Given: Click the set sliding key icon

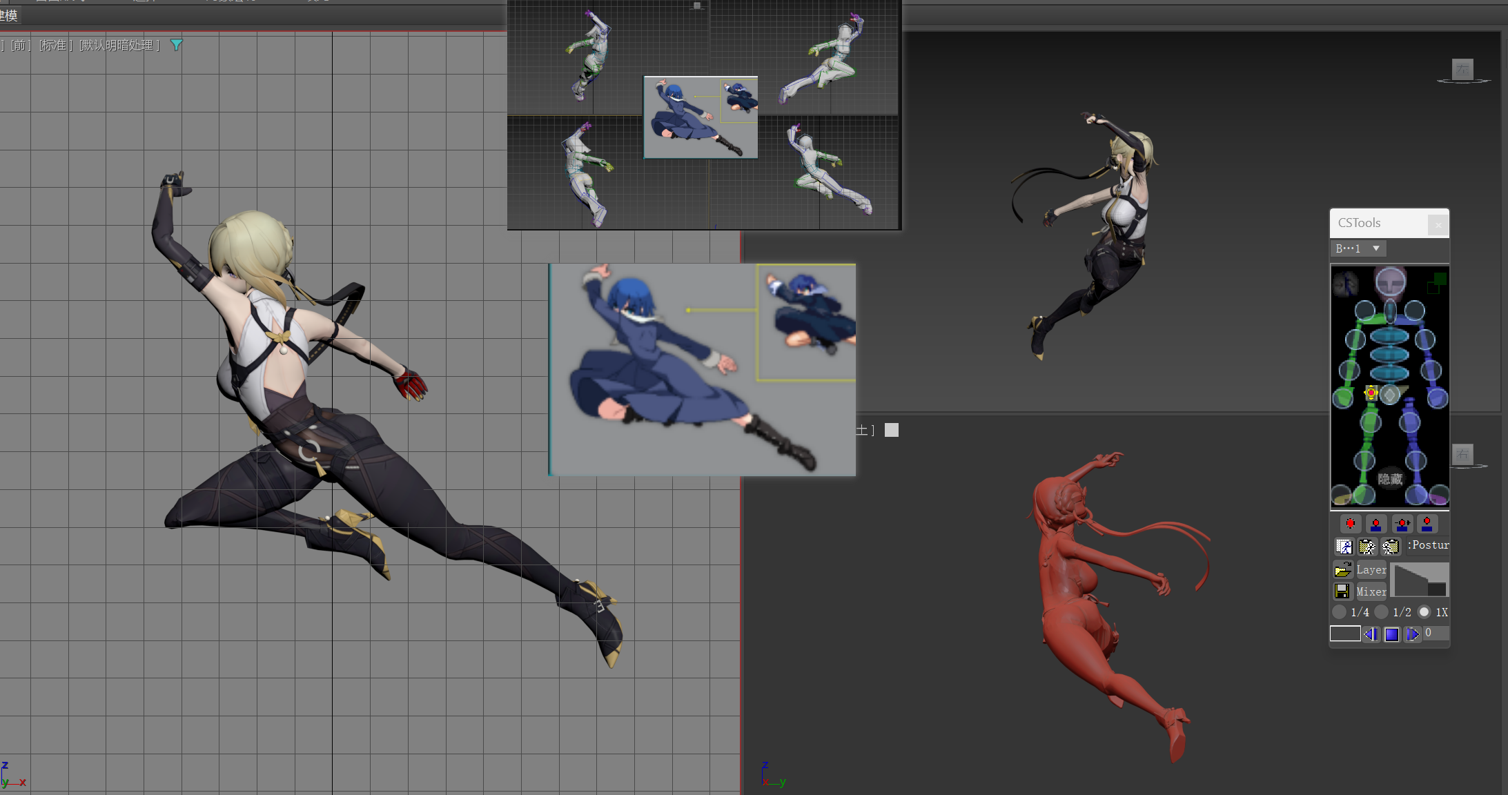Looking at the screenshot, I should (x=1402, y=524).
